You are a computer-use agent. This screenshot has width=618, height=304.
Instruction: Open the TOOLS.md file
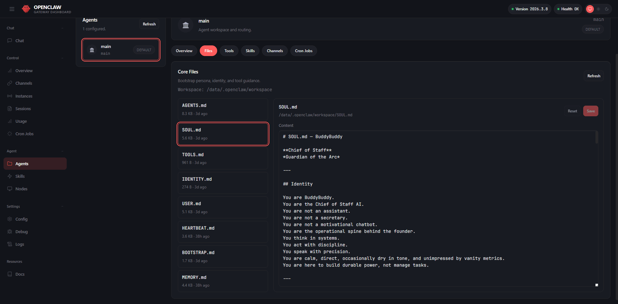(223, 158)
